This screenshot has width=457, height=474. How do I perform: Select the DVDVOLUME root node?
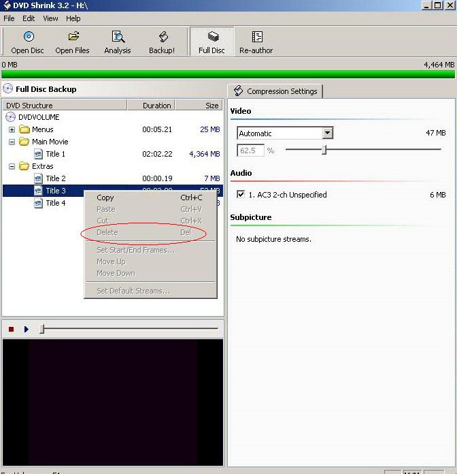(39, 117)
